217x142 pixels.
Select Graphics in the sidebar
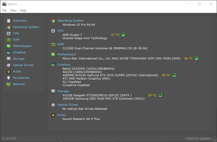(x=19, y=52)
